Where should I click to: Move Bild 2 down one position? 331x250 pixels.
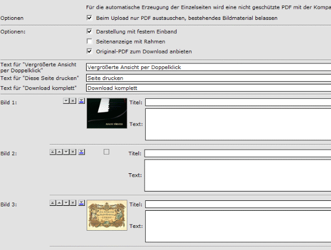66,152
